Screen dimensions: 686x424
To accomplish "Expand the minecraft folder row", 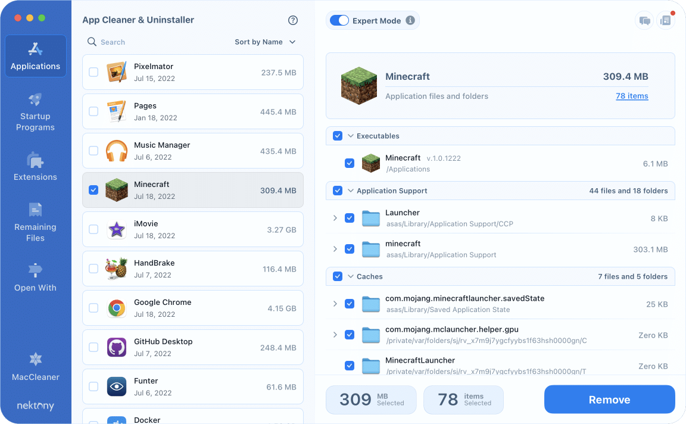I will 335,249.
